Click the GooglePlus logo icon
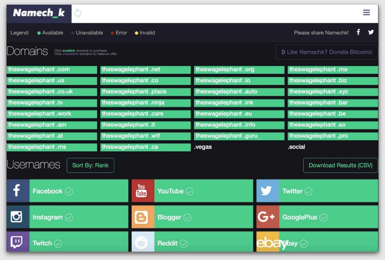 point(267,217)
